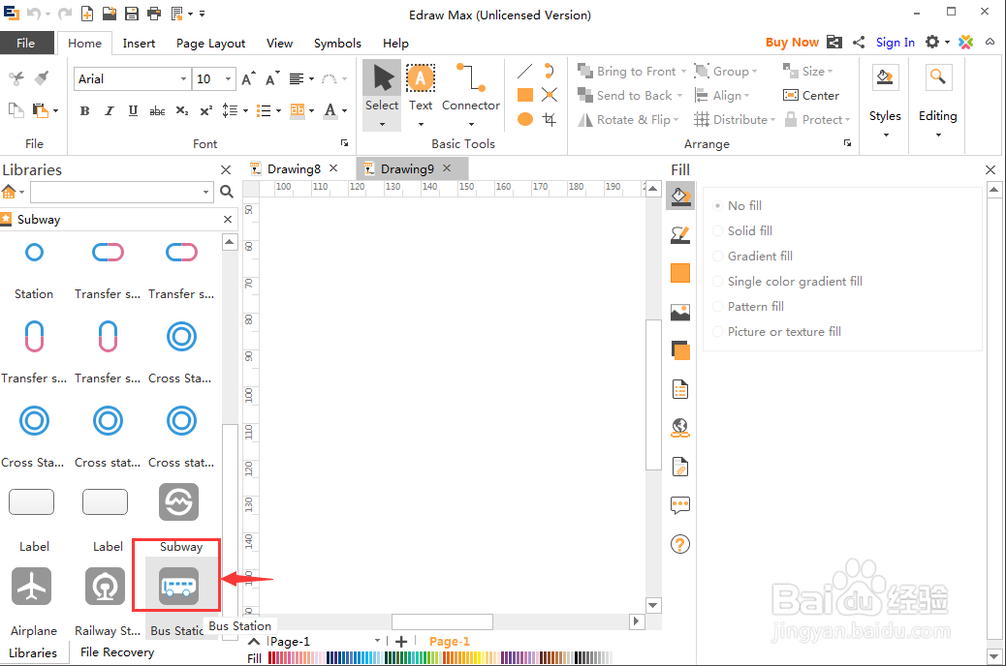Select the crop tool

550,119
